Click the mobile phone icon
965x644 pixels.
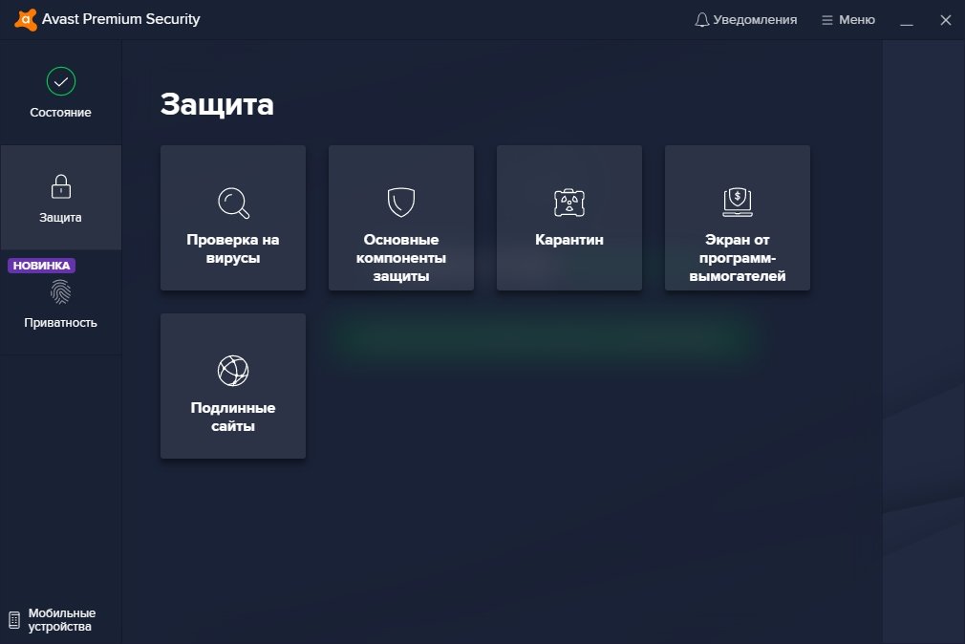click(x=14, y=620)
